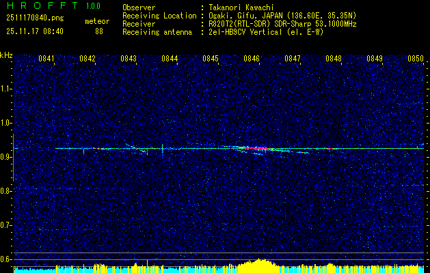430x273 pixels.
Task: Select the 0.7 frequency axis label
Action: point(6,225)
